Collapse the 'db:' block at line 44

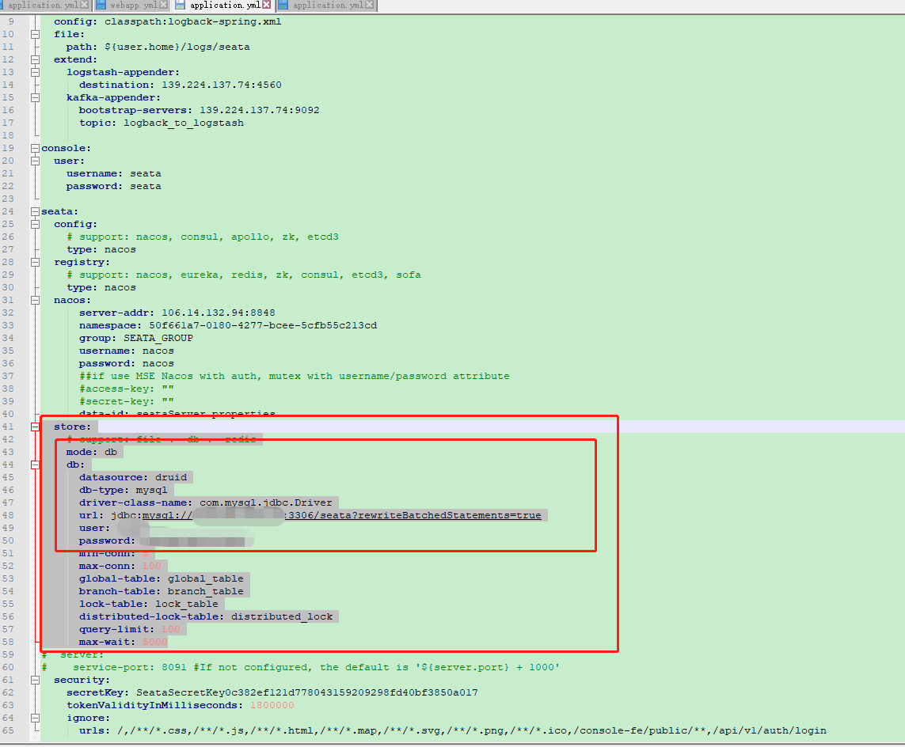tap(35, 465)
